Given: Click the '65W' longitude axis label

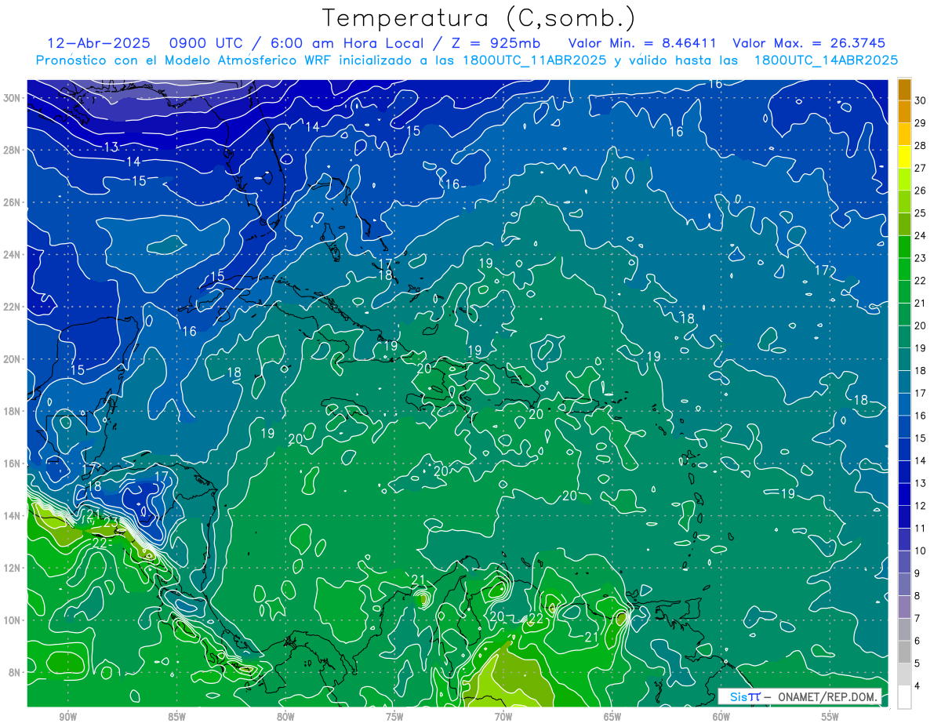Looking at the screenshot, I should point(612,717).
